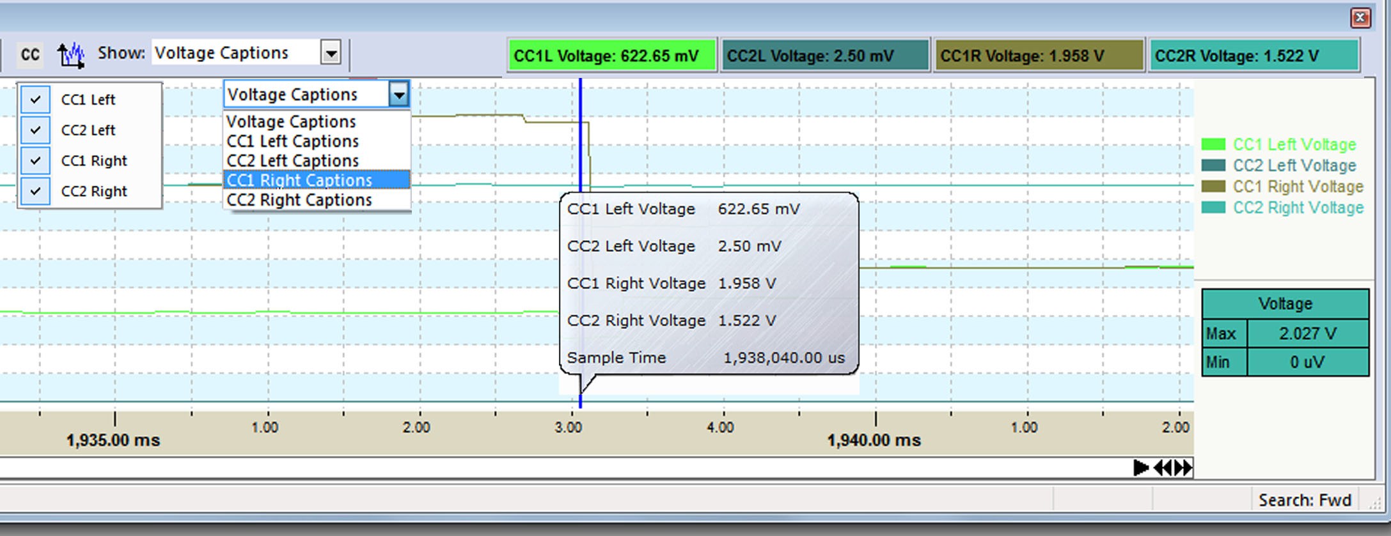
Task: Click the CC toolbar icon
Action: 29,54
